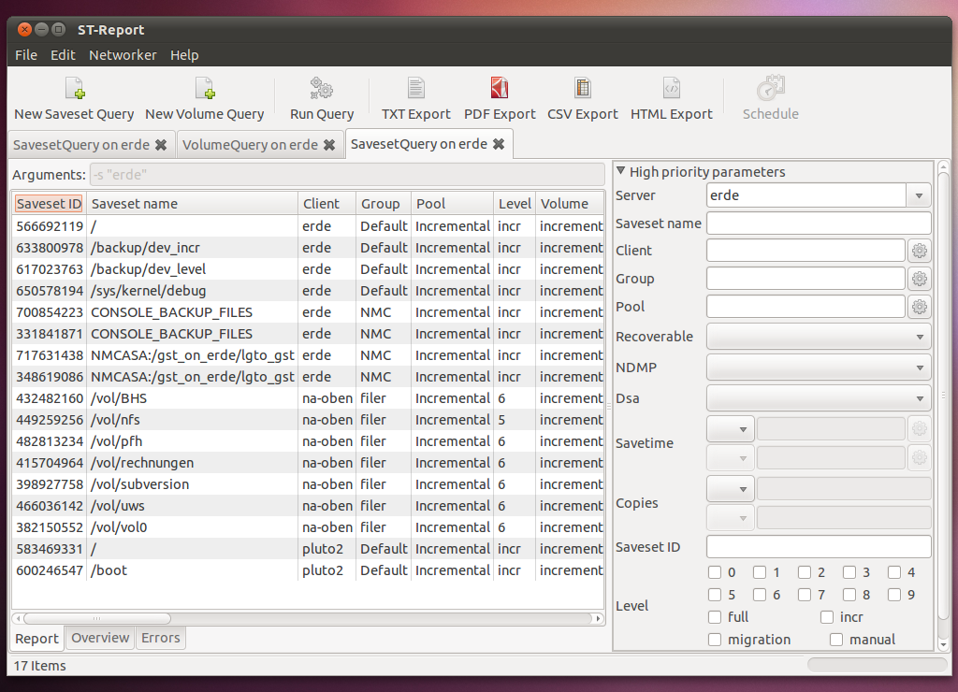958x692 pixels.
Task: Open the Help menu
Action: [x=184, y=55]
